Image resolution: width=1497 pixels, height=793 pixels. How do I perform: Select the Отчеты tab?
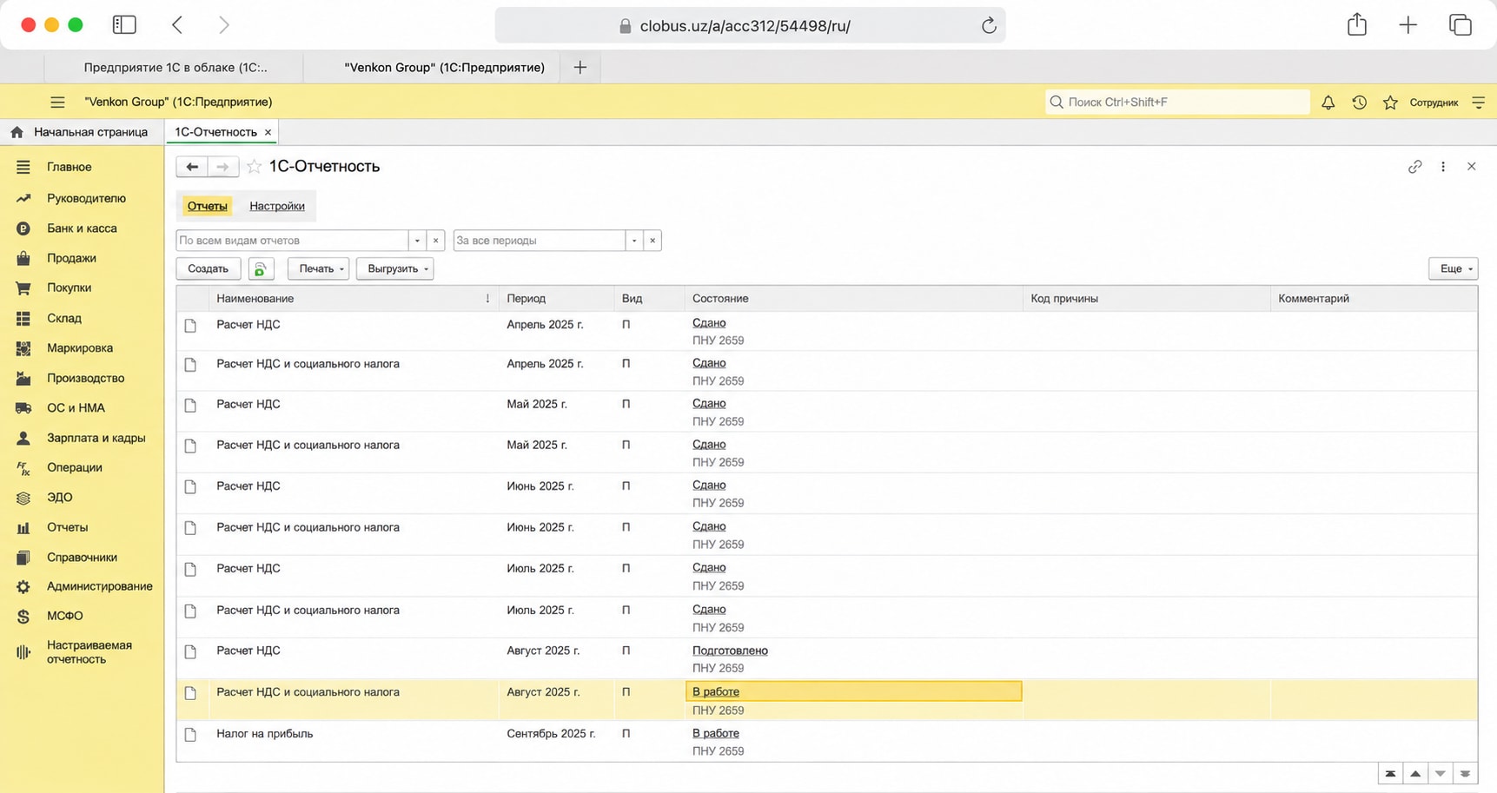(207, 206)
